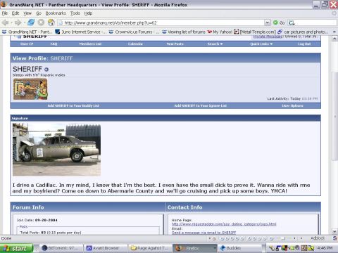338x253 pixels.
Task: Open the browser Home page icon
Action: tap(51, 22)
